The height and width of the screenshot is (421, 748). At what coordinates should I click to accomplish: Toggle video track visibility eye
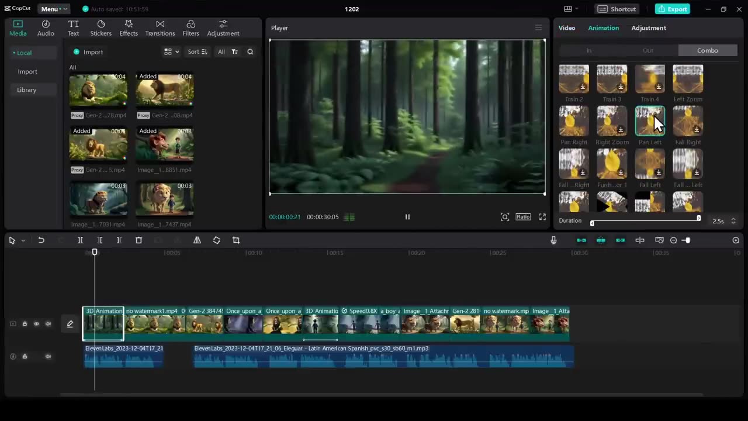[x=36, y=324]
